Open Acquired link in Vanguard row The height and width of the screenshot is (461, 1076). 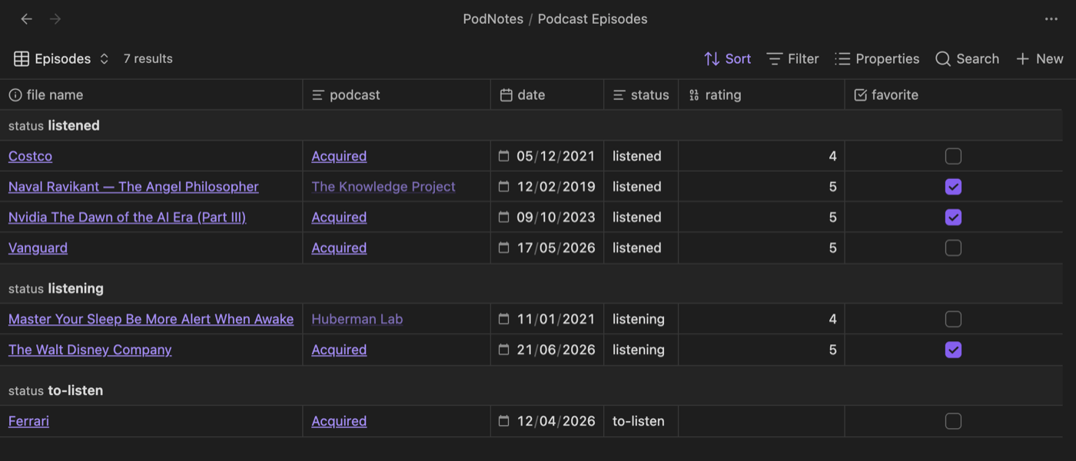click(339, 248)
